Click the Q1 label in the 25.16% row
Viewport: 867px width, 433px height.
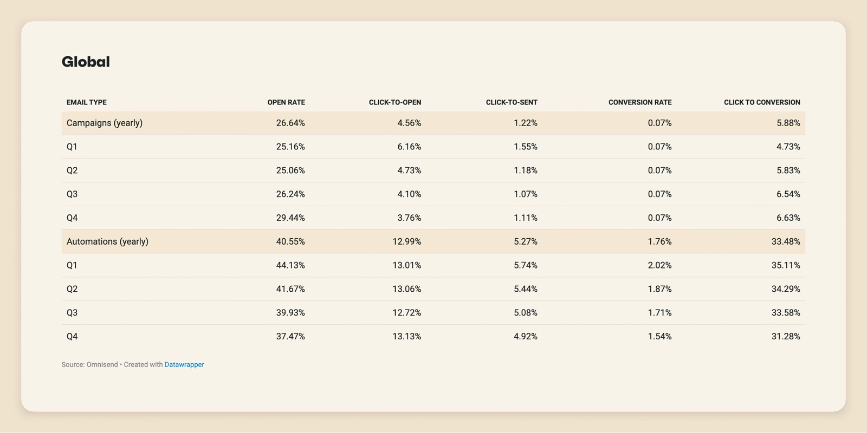click(72, 147)
